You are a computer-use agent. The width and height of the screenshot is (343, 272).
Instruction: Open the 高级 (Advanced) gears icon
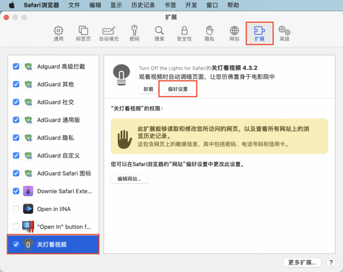pos(284,34)
